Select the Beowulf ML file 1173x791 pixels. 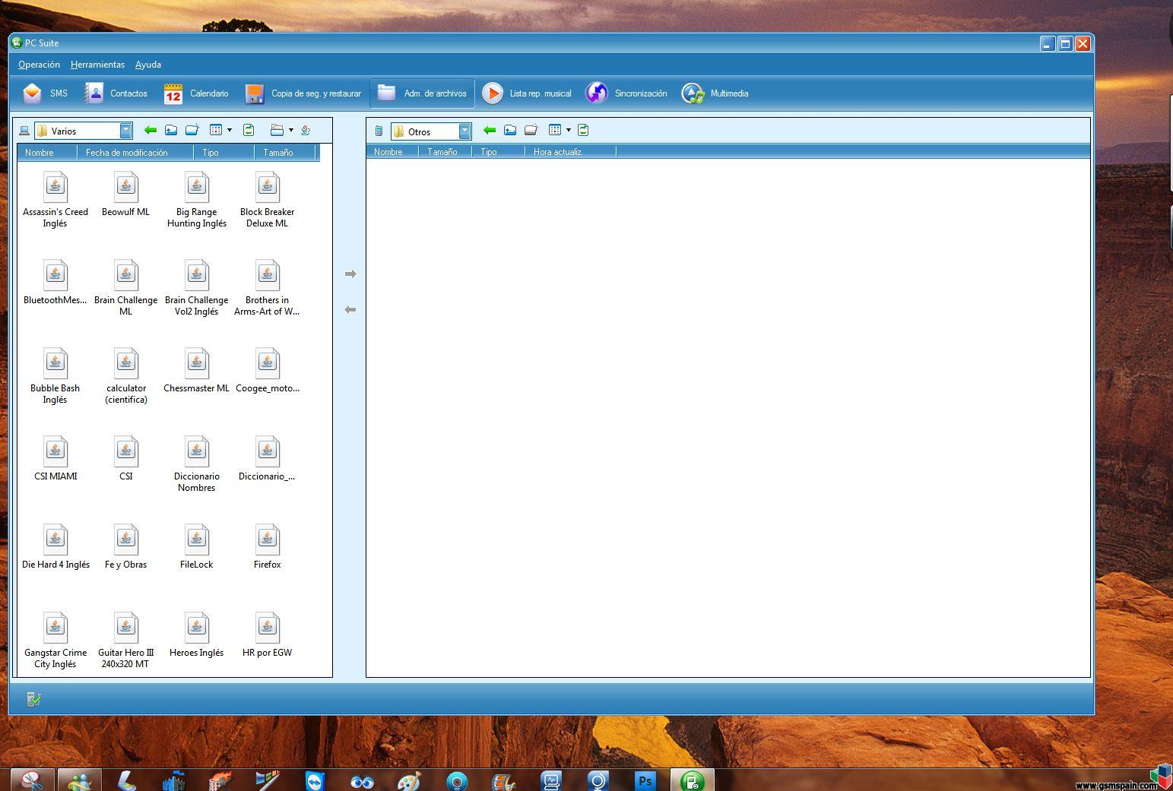126,195
